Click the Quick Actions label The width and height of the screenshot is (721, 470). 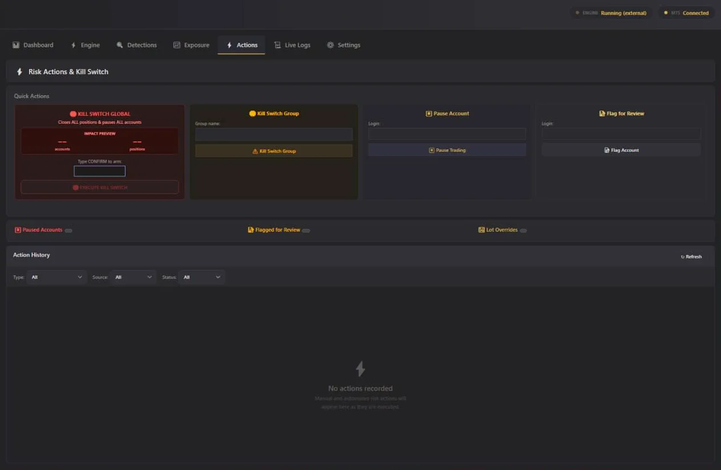click(32, 96)
